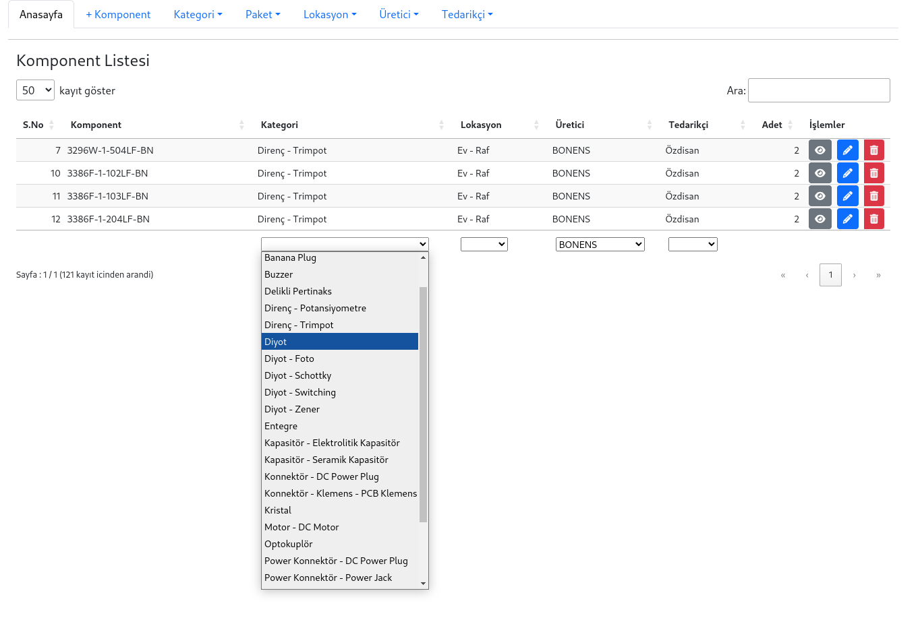Viewport: 918px width, 622px height.
Task: Open the Üretici nav dropdown
Action: click(x=399, y=14)
